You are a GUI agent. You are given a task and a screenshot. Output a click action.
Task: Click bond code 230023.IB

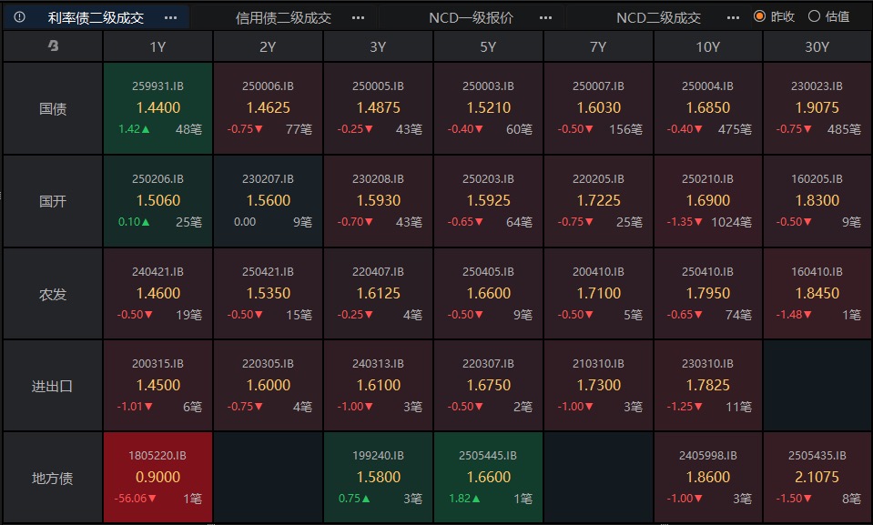pyautogui.click(x=817, y=86)
